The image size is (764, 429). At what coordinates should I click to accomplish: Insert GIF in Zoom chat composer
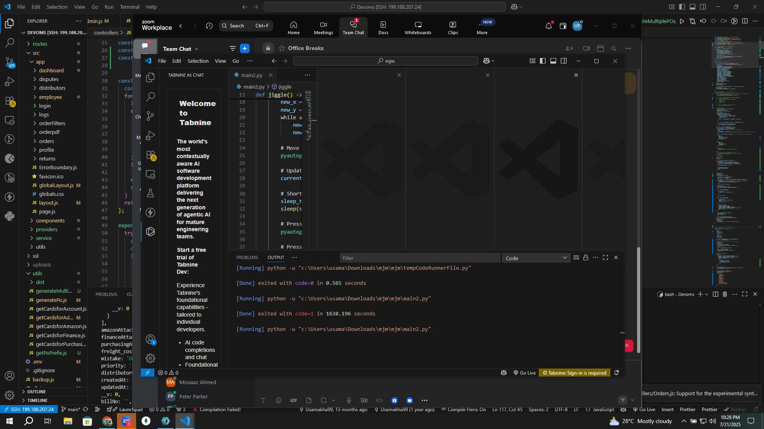294,400
